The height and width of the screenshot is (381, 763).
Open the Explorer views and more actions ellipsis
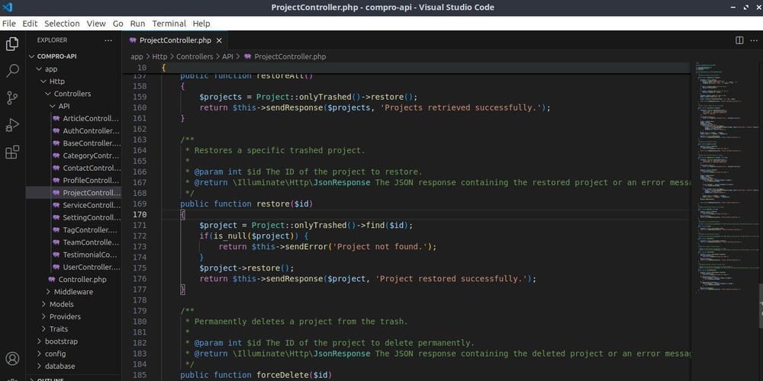click(108, 40)
